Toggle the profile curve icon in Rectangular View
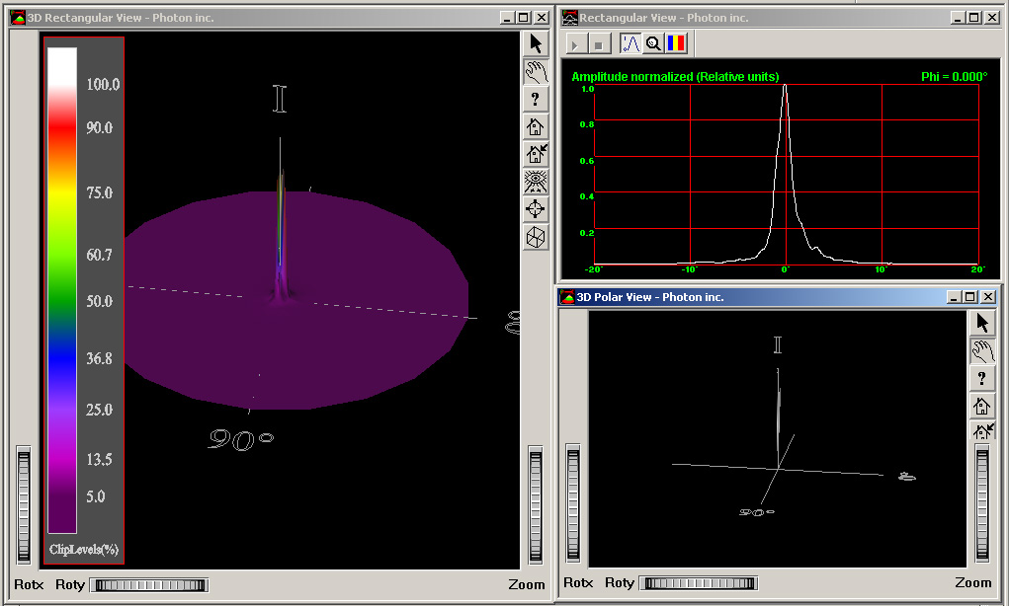 (x=630, y=43)
